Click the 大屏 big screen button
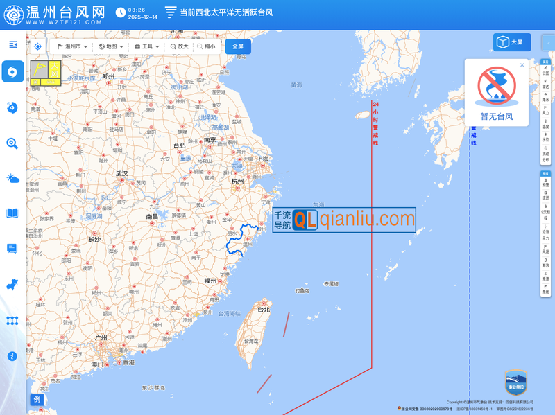This screenshot has height=415, width=555. pyautogui.click(x=512, y=42)
